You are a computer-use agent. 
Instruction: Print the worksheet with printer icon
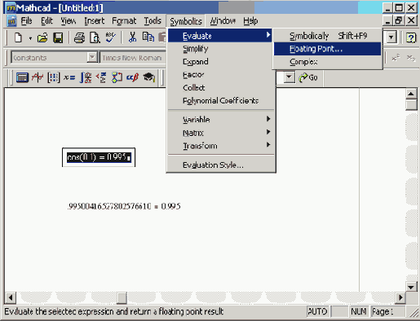[79, 37]
